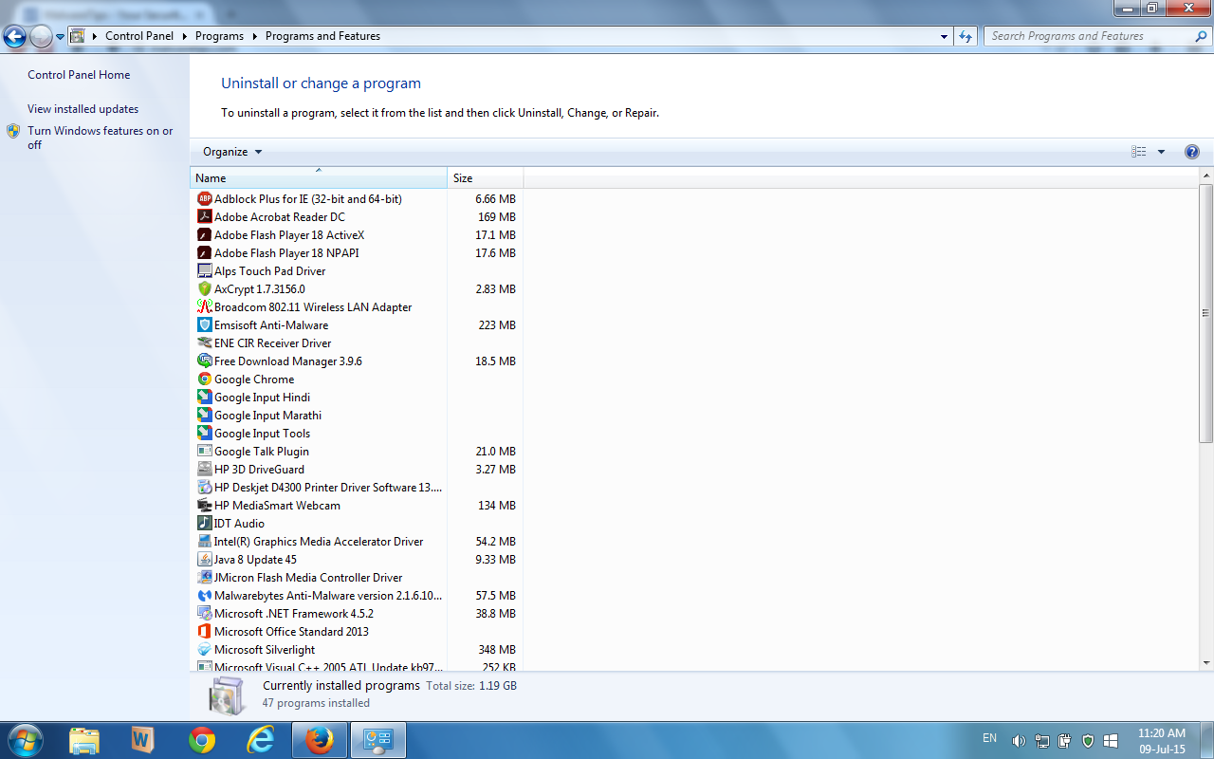Select the Adobe Acrobat Reader DC icon
This screenshot has width=1214, height=759.
click(204, 217)
